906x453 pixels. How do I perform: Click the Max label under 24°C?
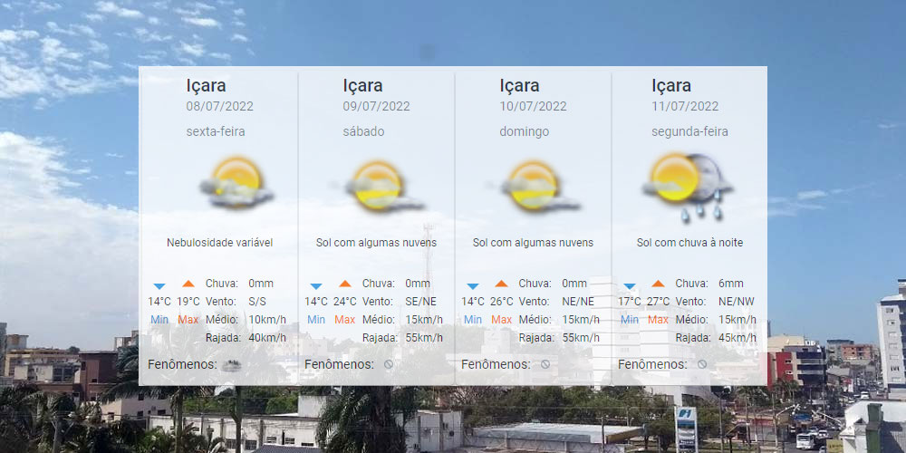[344, 320]
